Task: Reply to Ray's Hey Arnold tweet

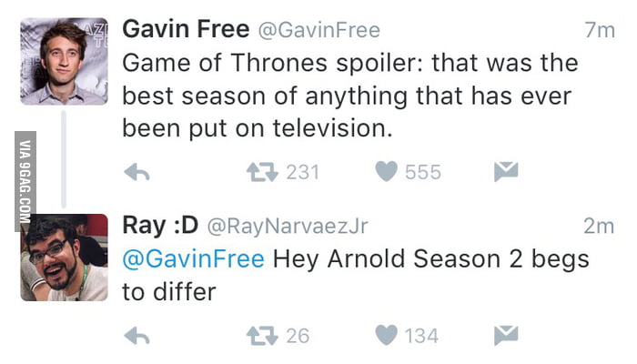Action: coord(136,336)
